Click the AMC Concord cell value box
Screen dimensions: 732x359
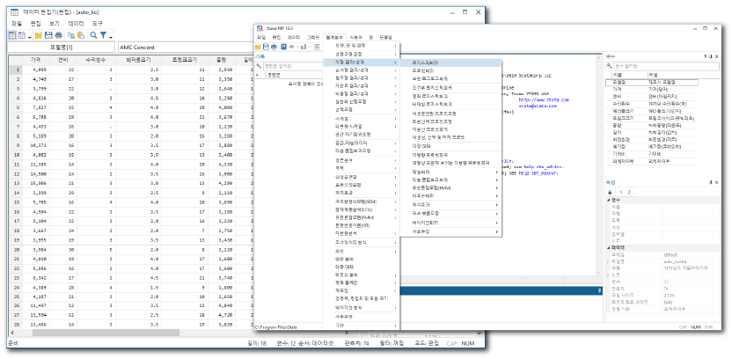tap(185, 48)
